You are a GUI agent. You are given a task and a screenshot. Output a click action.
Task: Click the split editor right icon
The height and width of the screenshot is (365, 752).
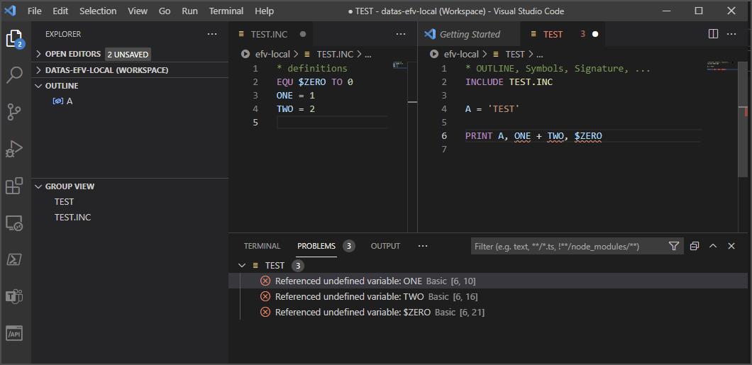(x=713, y=34)
